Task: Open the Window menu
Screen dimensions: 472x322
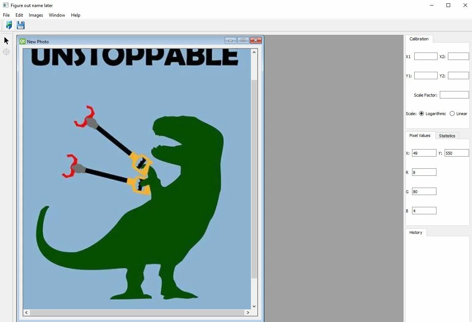Action: pyautogui.click(x=57, y=15)
